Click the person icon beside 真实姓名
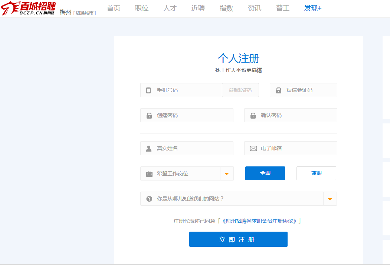This screenshot has width=390, height=265. click(x=149, y=149)
